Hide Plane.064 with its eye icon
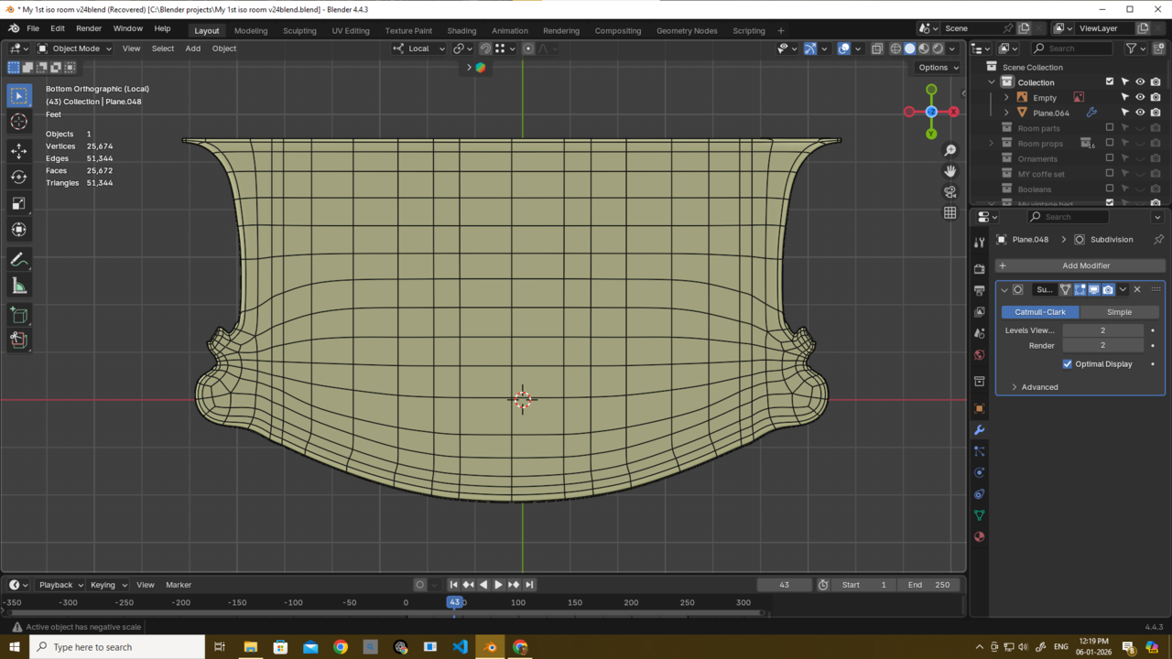This screenshot has height=659, width=1172. click(x=1140, y=113)
